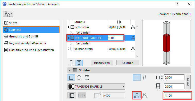
Task: Open the favorites star button
Action: [x=8, y=14]
